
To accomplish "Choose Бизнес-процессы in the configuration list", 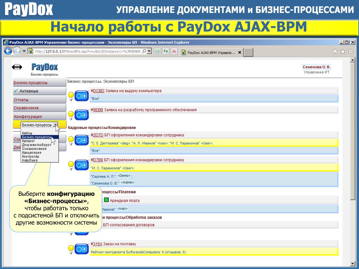I will tap(40, 137).
